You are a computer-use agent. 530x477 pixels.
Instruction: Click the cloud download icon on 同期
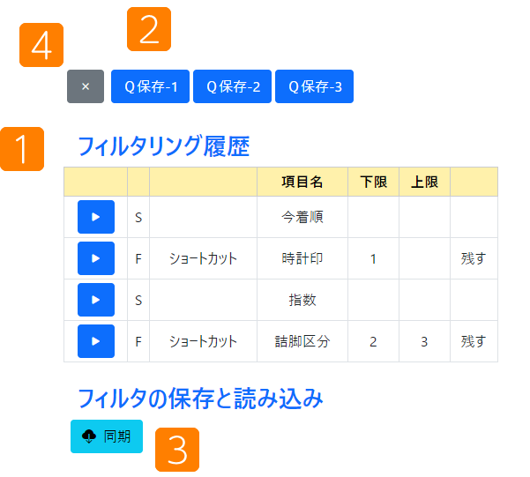pos(89,436)
